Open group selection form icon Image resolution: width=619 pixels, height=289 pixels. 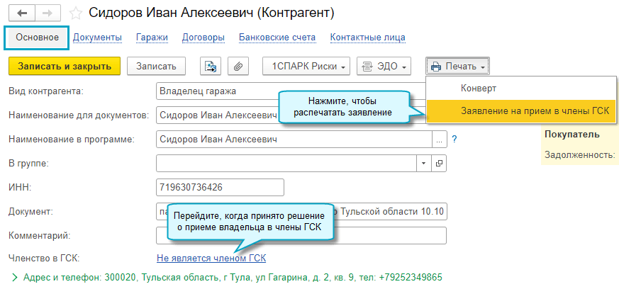439,164
